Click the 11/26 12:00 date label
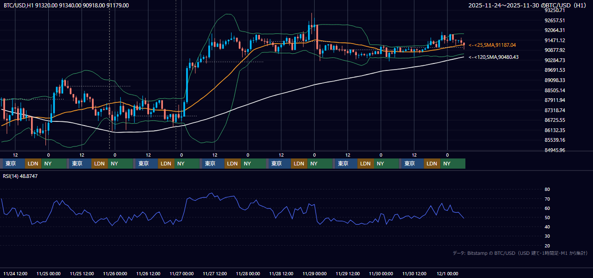The image size is (593, 278). 148,274
